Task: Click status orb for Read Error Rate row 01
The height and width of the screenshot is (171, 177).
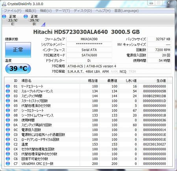Action: pos(8,86)
